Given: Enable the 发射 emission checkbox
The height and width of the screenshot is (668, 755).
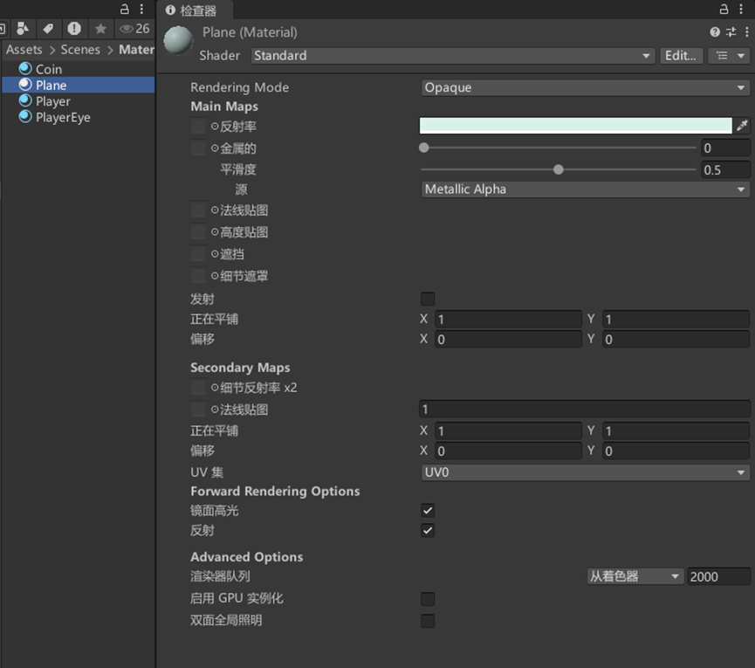Looking at the screenshot, I should 428,299.
